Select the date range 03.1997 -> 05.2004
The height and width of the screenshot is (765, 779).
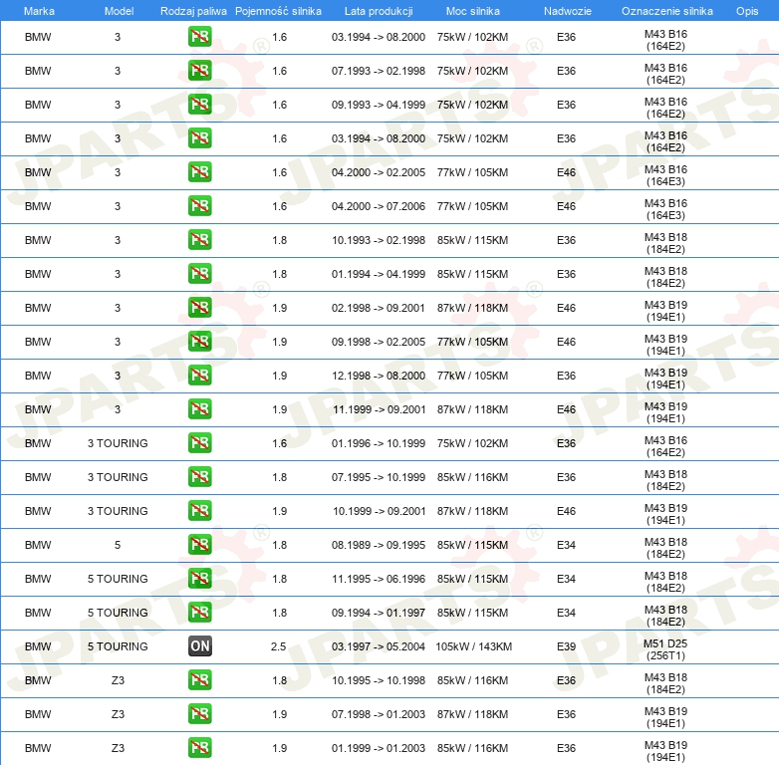(379, 646)
